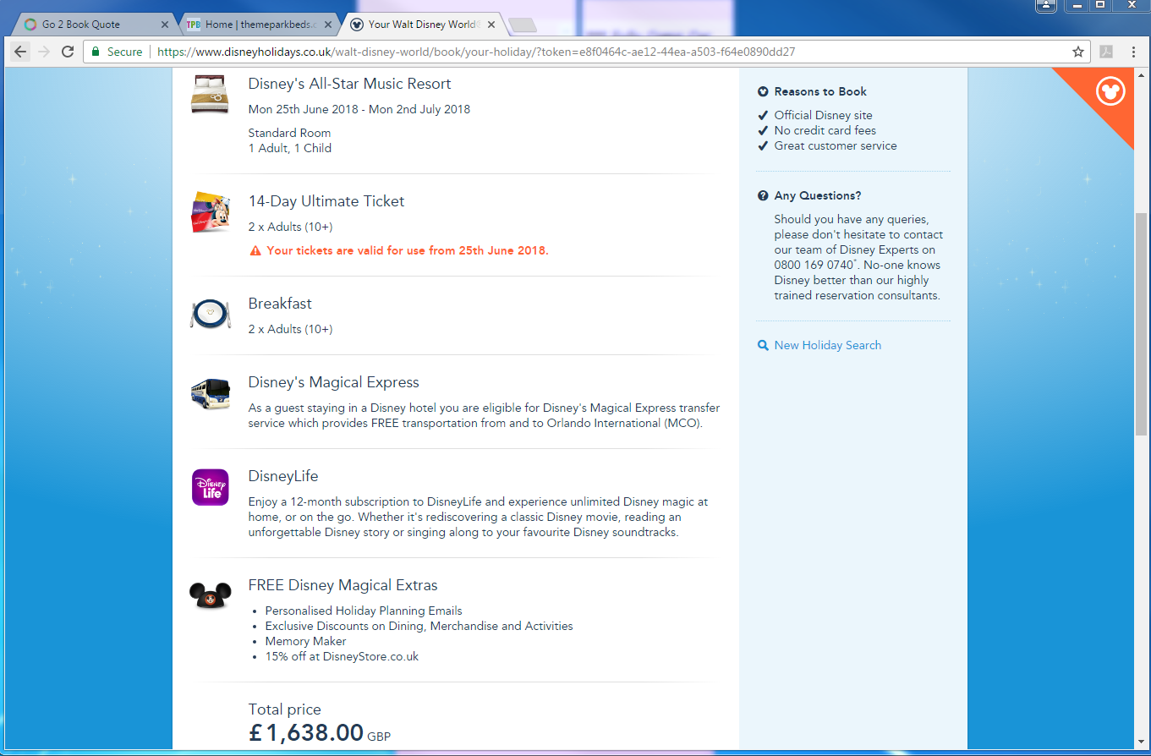This screenshot has width=1151, height=756.
Task: Click the Reasons to Book heart icon
Action: click(763, 91)
